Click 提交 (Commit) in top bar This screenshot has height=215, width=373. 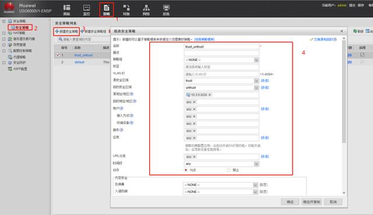click(352, 5)
